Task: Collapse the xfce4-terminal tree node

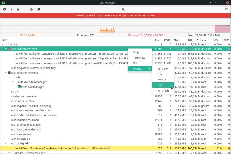Action: click(x=6, y=73)
